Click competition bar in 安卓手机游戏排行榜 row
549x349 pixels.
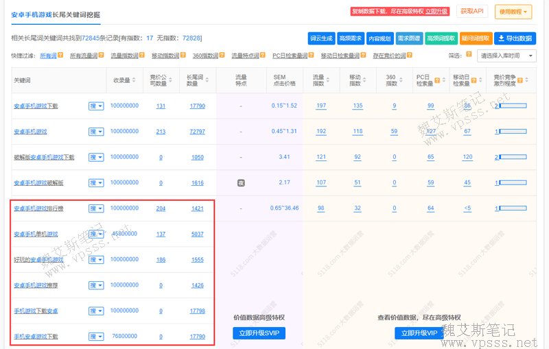click(x=513, y=208)
